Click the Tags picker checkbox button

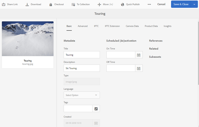96,109
